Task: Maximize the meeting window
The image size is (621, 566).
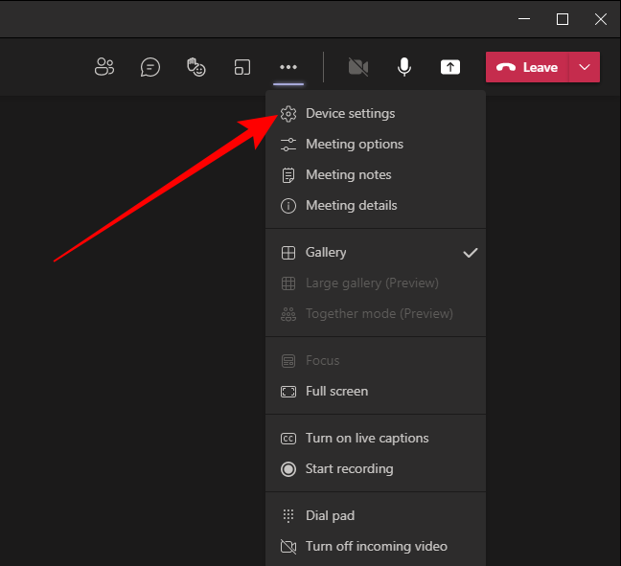Action: (x=563, y=19)
